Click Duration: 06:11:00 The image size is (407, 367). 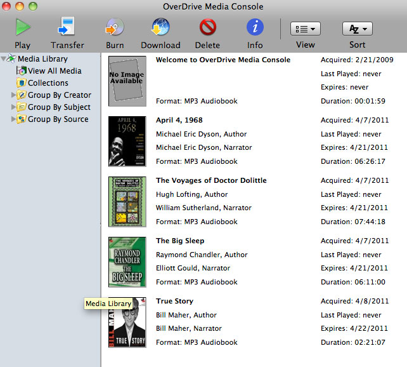coord(353,282)
